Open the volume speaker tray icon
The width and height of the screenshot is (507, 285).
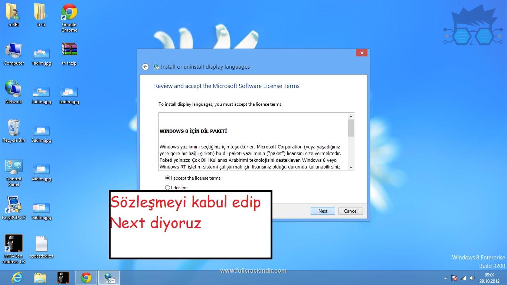click(x=472, y=278)
